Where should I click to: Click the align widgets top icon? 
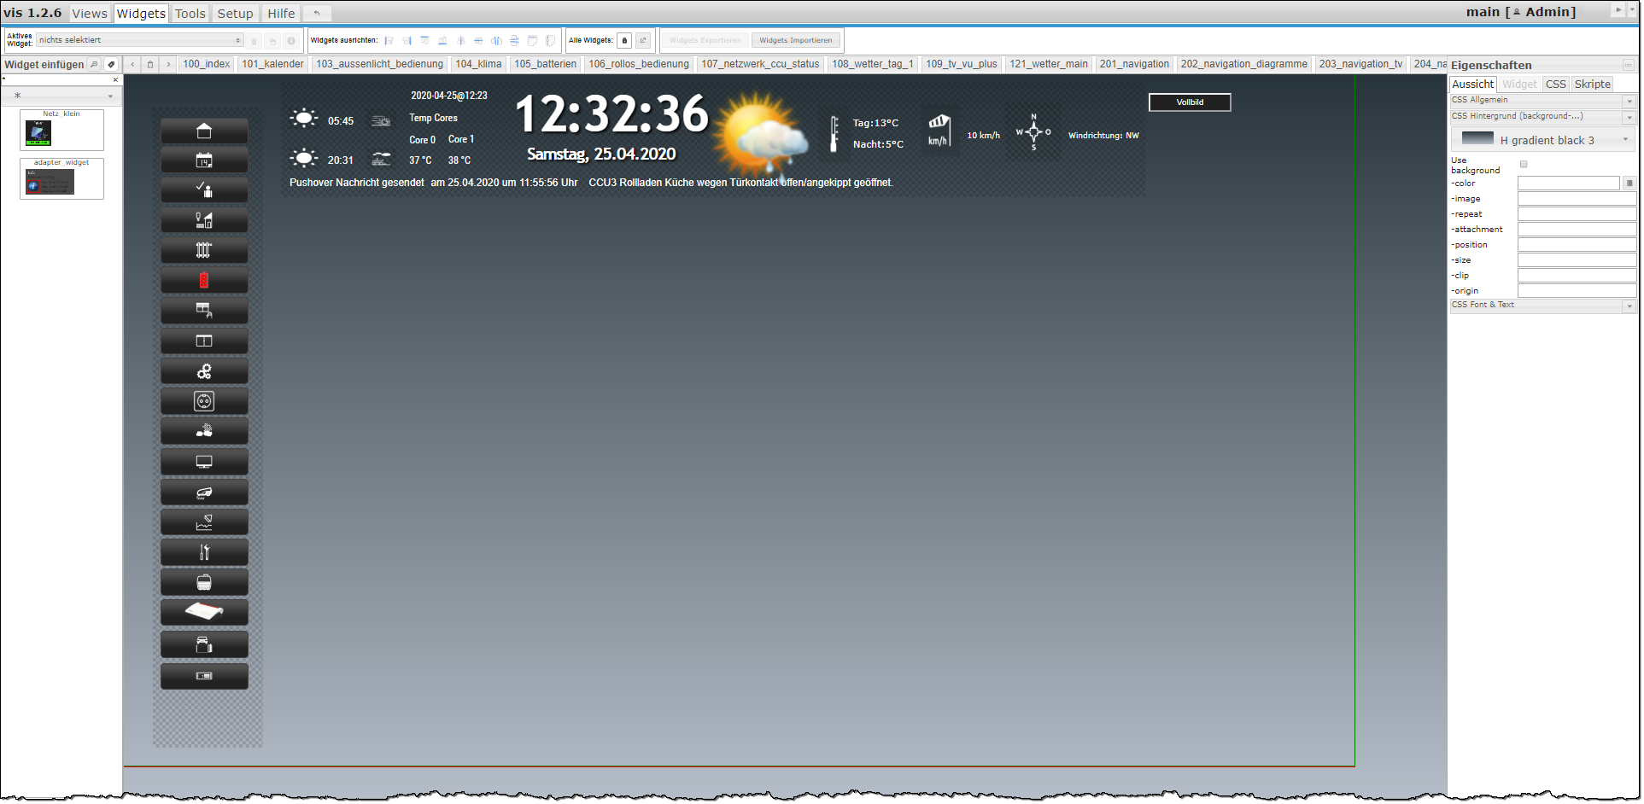point(424,40)
